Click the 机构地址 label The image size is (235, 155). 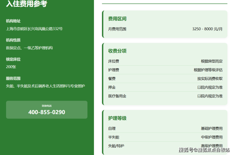pos(13,21)
